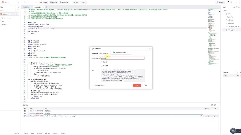
Task: Collapse the run log panel using its chevron
Action: point(218,105)
